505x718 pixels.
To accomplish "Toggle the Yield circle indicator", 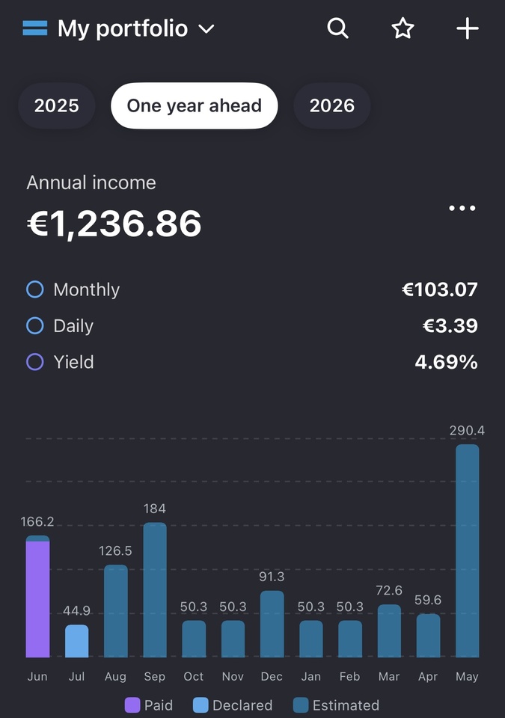I will (35, 362).
